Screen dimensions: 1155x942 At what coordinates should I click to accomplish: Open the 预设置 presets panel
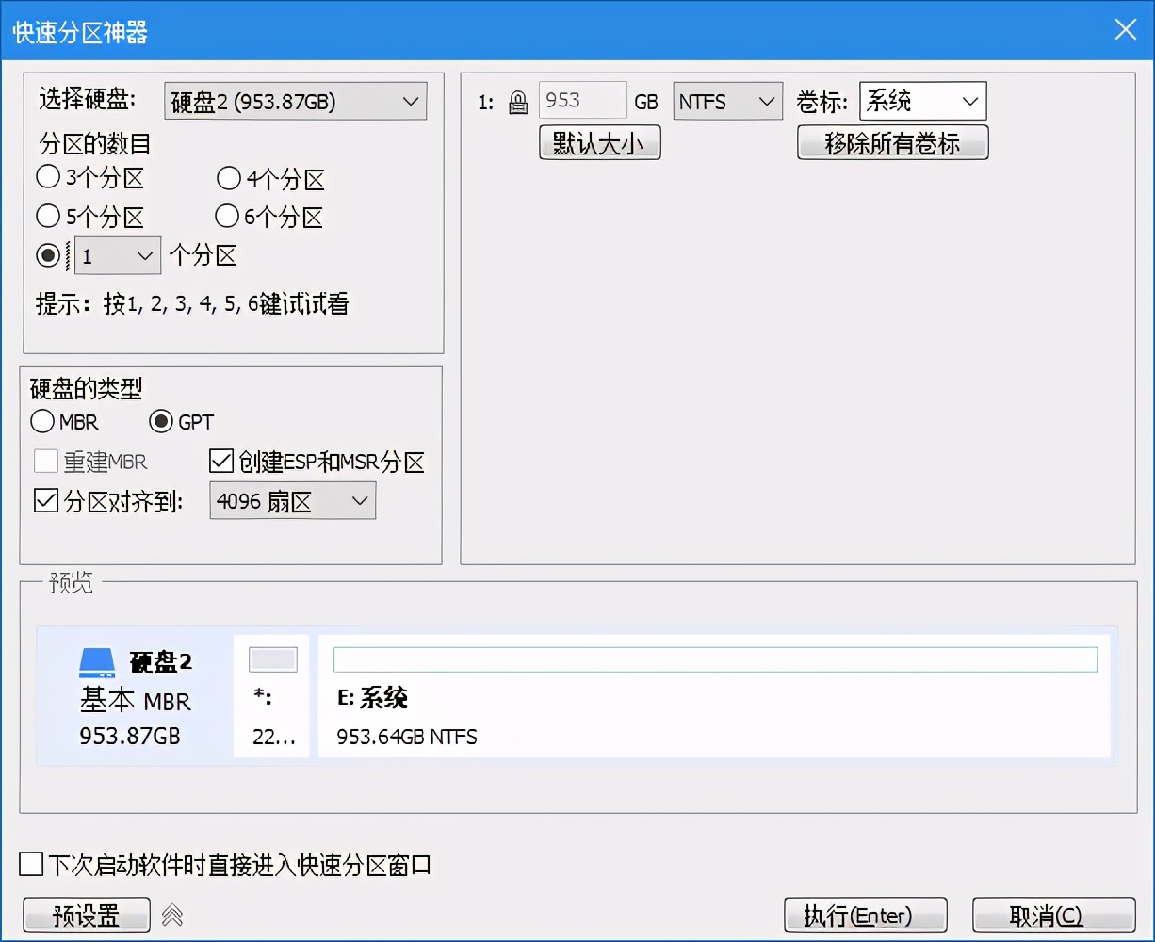click(x=86, y=914)
